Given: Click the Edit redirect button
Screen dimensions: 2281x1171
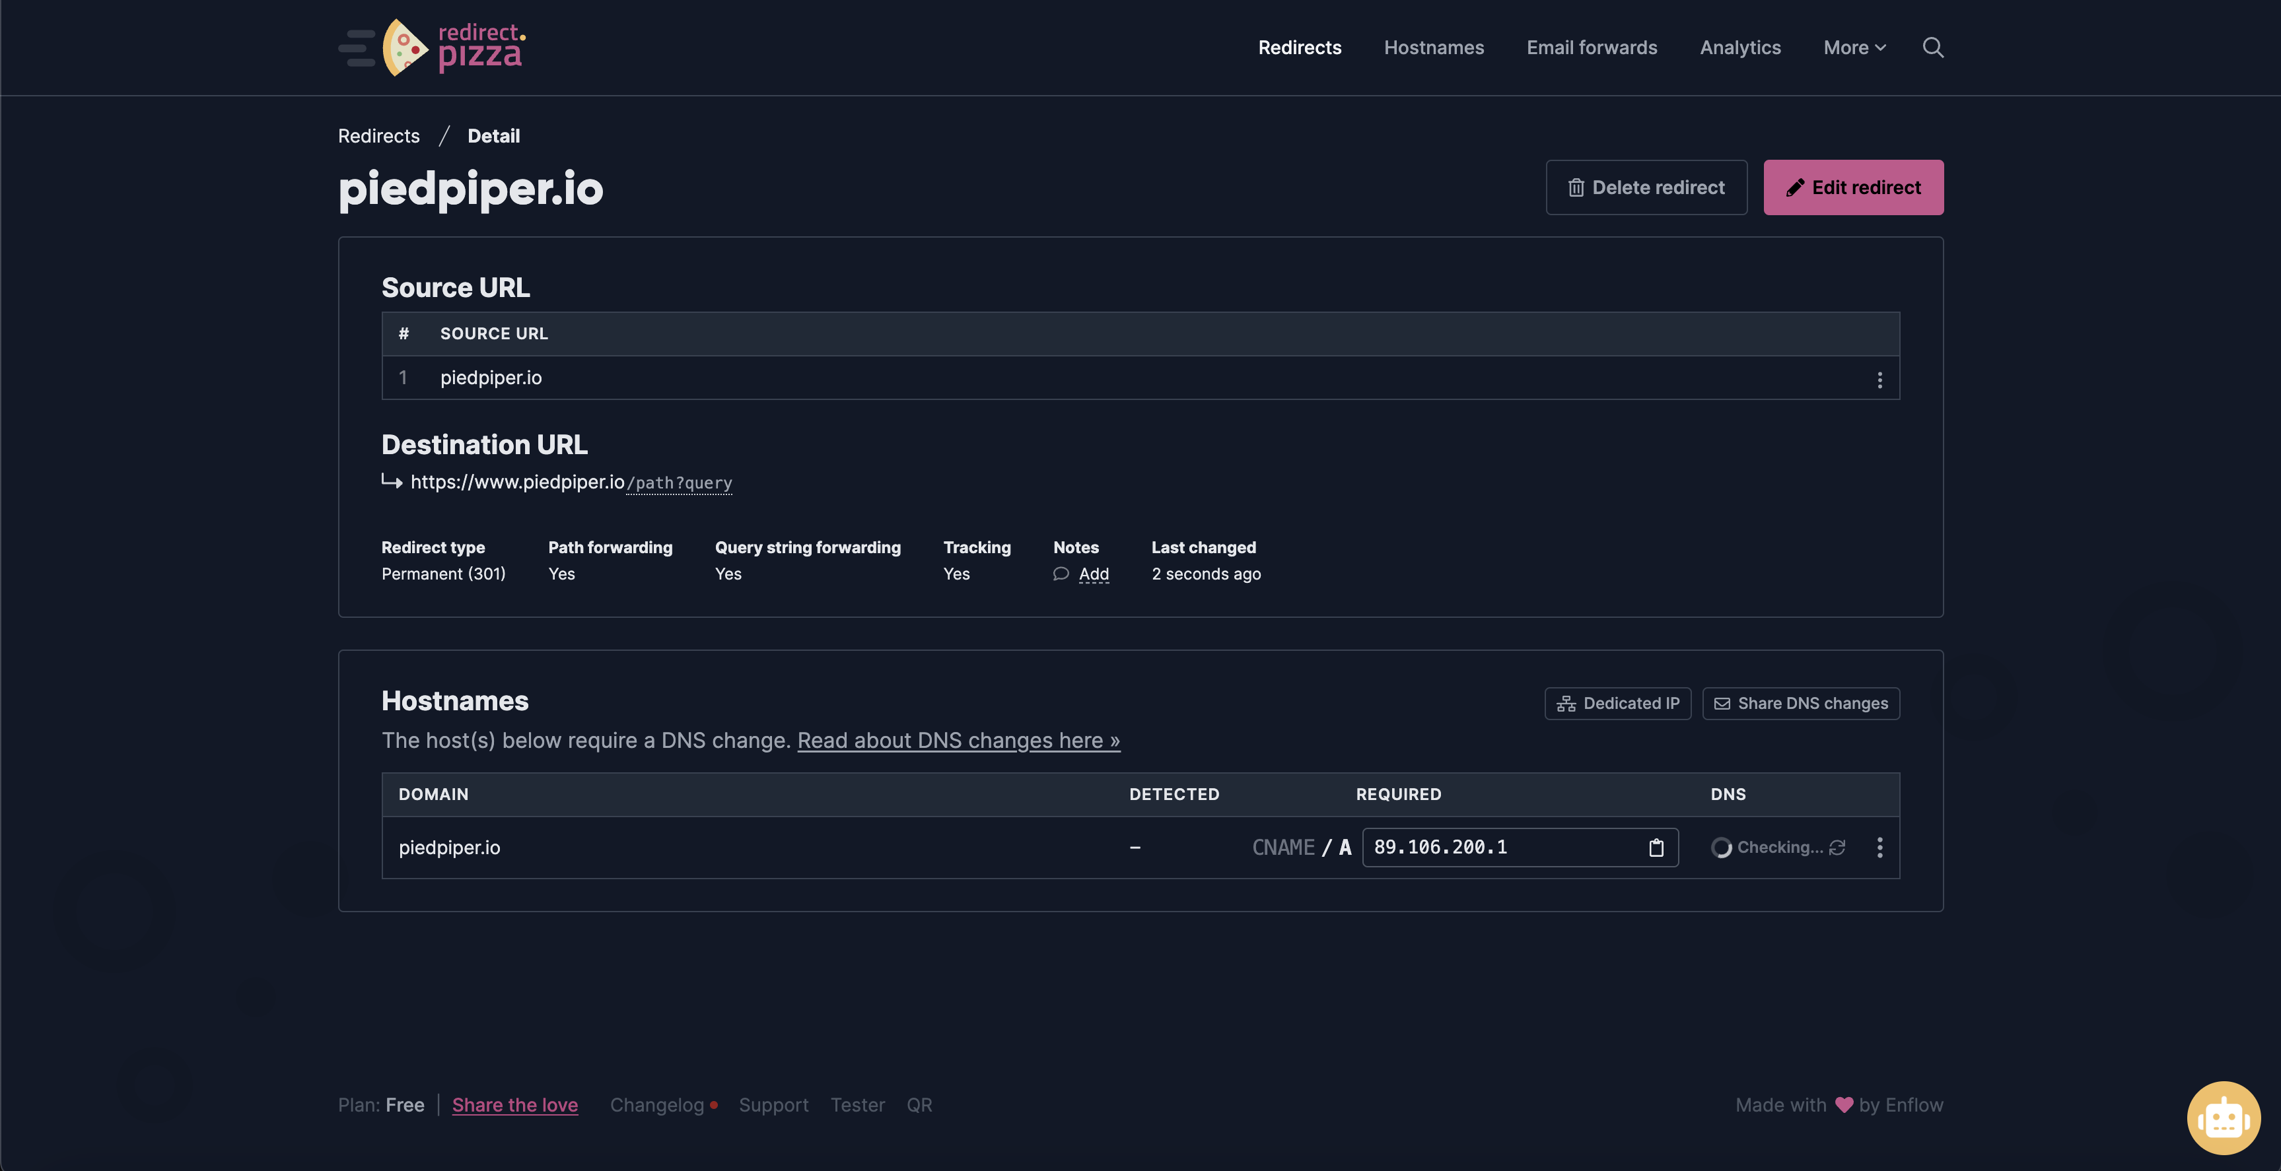Looking at the screenshot, I should [x=1853, y=187].
